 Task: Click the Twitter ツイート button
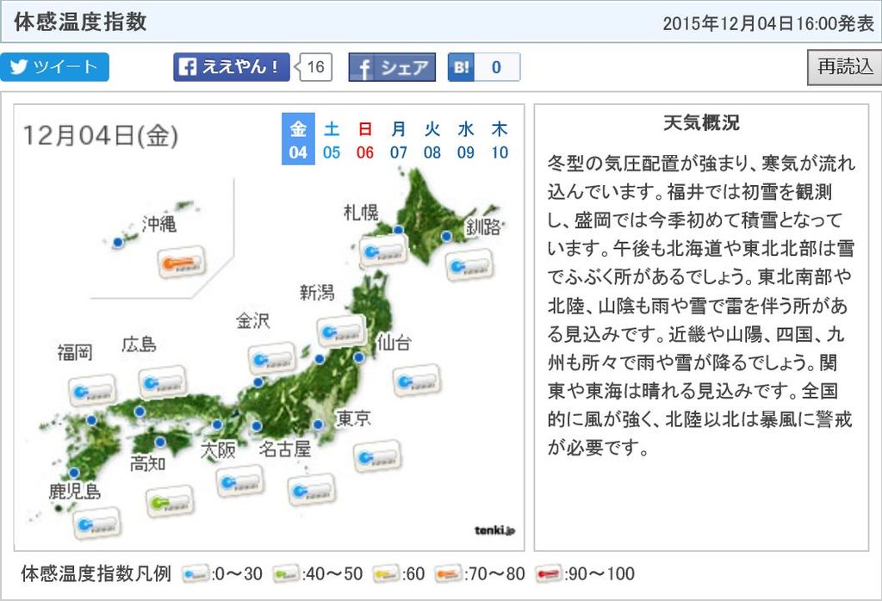pyautogui.click(x=55, y=67)
